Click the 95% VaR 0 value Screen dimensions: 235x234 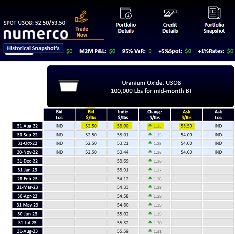150,51
